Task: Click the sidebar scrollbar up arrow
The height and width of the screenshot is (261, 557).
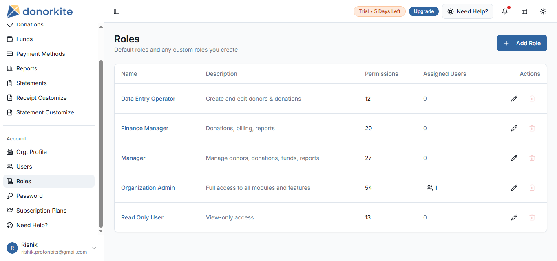Action: (x=101, y=27)
